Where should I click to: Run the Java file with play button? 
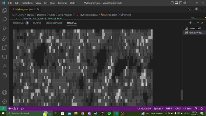point(189,9)
